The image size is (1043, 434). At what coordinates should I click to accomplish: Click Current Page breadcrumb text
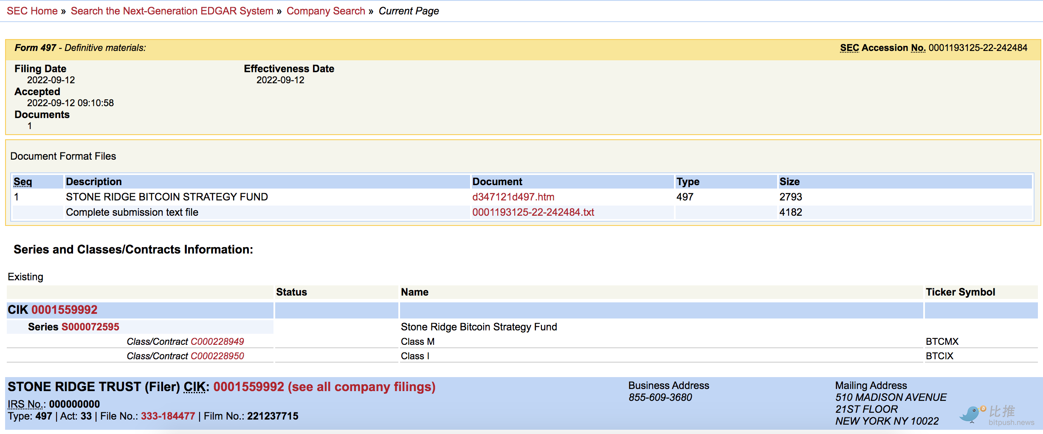409,11
